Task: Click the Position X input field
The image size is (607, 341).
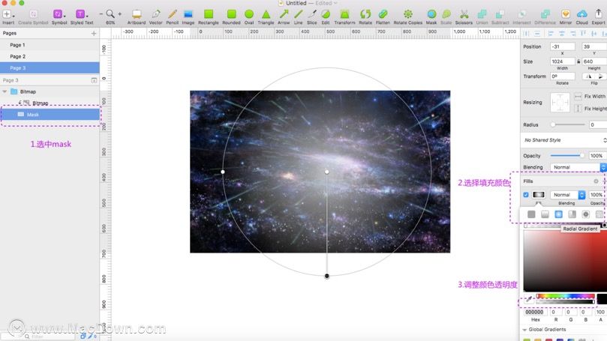Action: coord(563,46)
